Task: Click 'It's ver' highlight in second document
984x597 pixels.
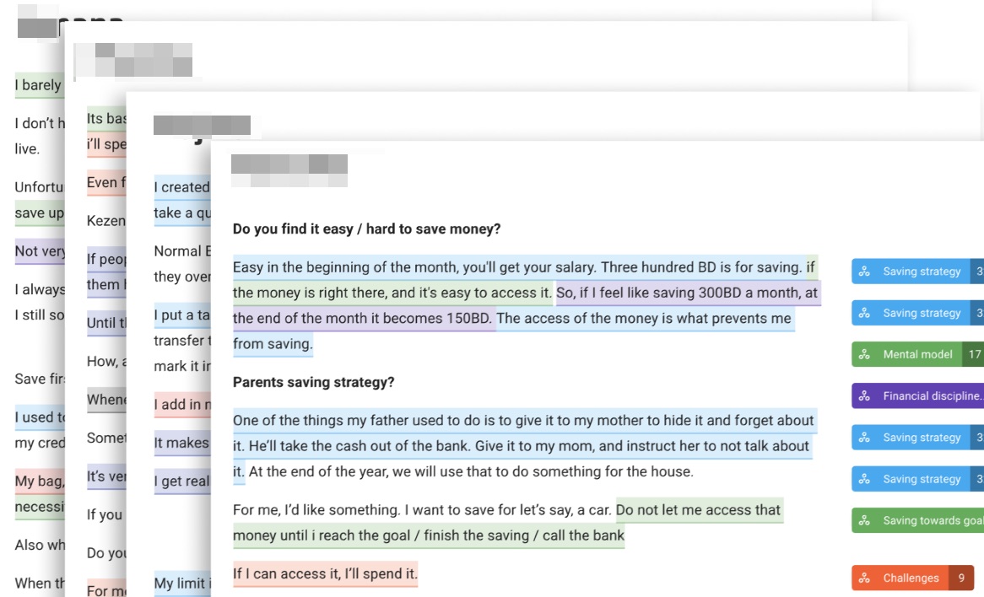Action: (106, 476)
